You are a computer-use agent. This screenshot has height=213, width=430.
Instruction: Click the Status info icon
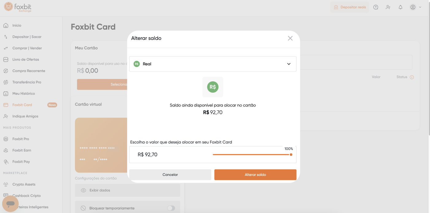[412, 77]
